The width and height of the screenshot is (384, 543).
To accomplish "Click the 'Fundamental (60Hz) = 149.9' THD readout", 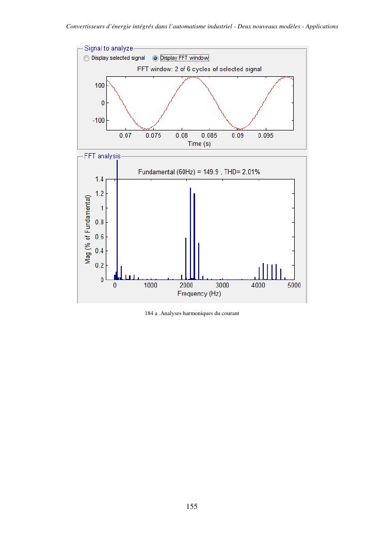I will (x=199, y=172).
